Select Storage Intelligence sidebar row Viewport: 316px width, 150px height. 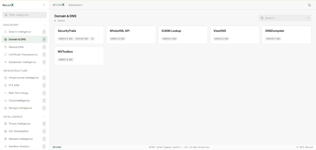click(x=25, y=108)
